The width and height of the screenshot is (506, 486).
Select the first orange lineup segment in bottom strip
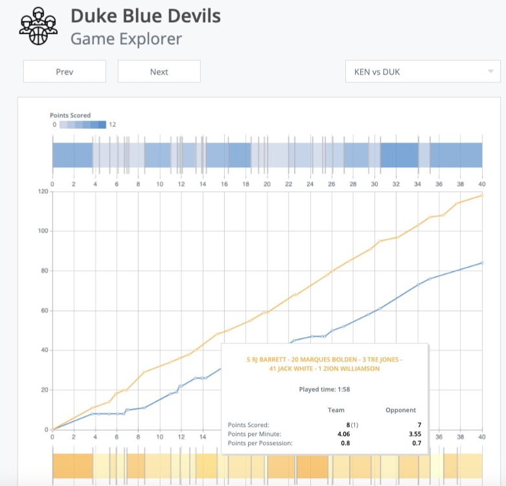tap(73, 466)
